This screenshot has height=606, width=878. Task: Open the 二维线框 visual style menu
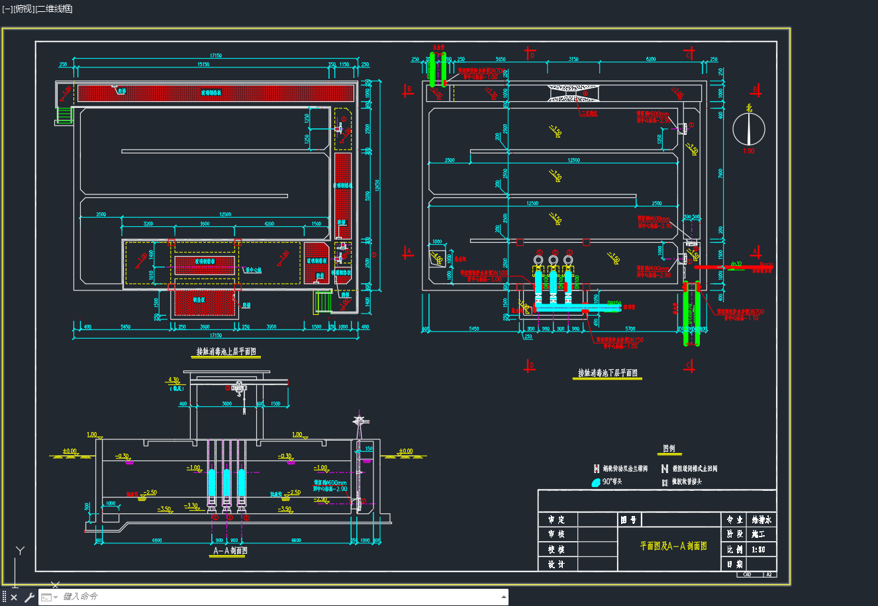pyautogui.click(x=54, y=9)
